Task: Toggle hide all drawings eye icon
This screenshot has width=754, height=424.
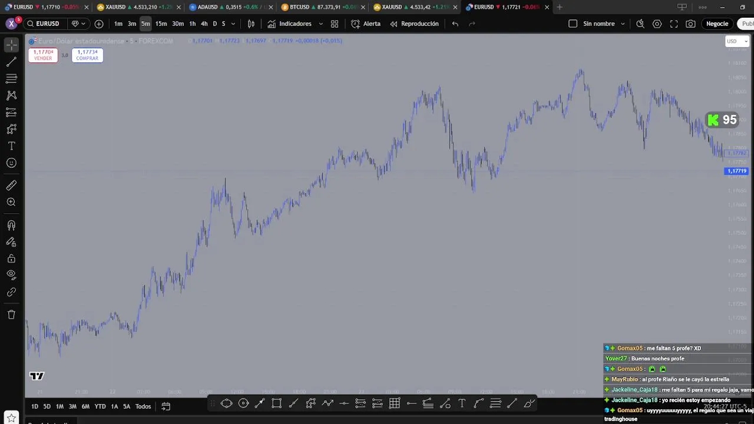Action: click(11, 274)
